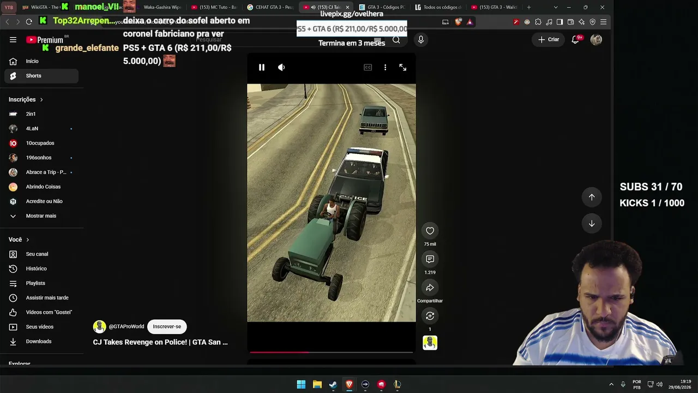Go to the next Short arrow

pos(592,224)
